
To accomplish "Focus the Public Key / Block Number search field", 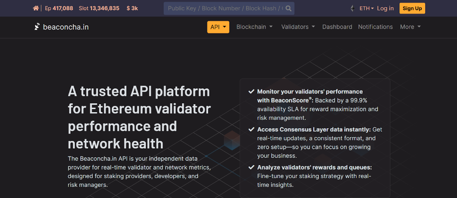I will (x=224, y=8).
